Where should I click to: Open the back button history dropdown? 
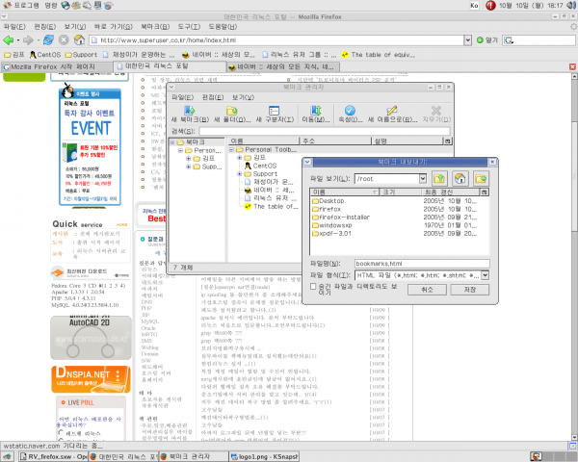click(17, 40)
